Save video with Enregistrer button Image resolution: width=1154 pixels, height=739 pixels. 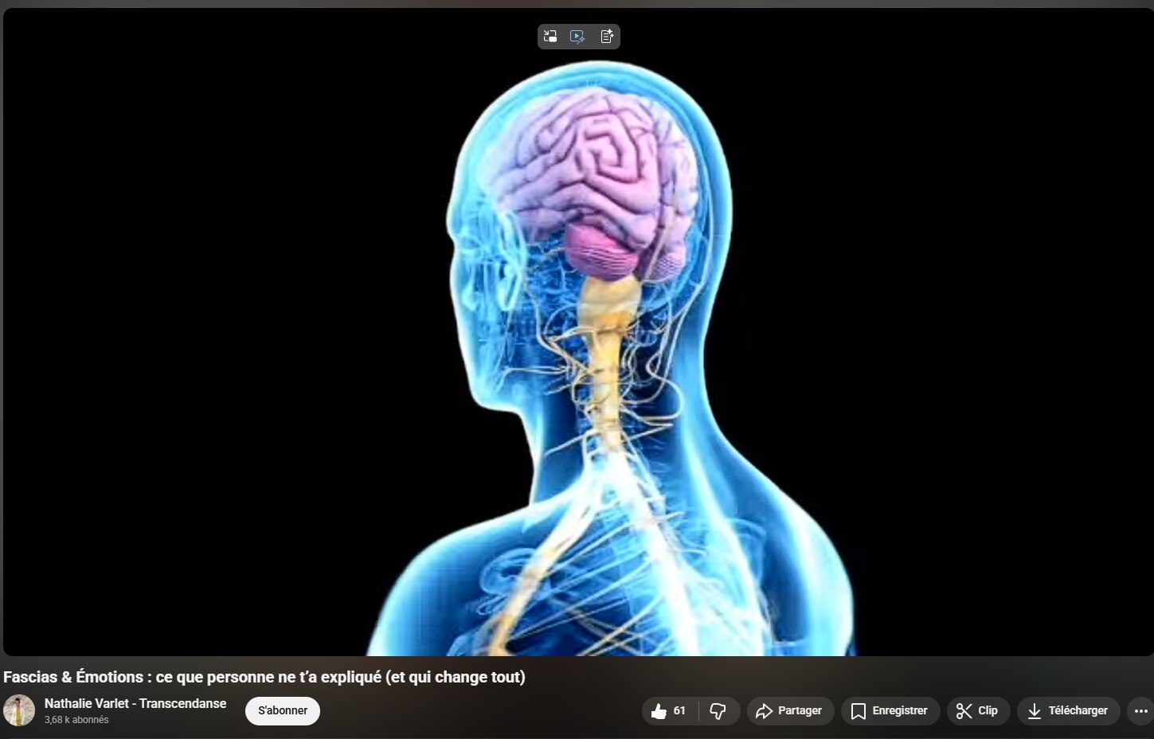coord(890,711)
